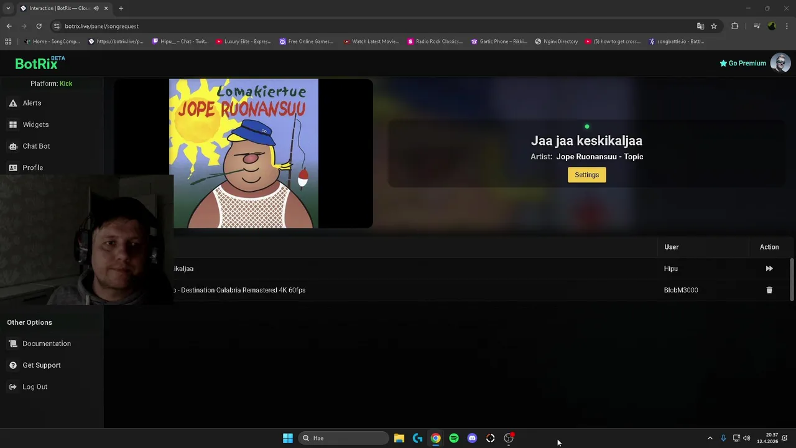Open Chrome profile avatar

click(x=772, y=26)
